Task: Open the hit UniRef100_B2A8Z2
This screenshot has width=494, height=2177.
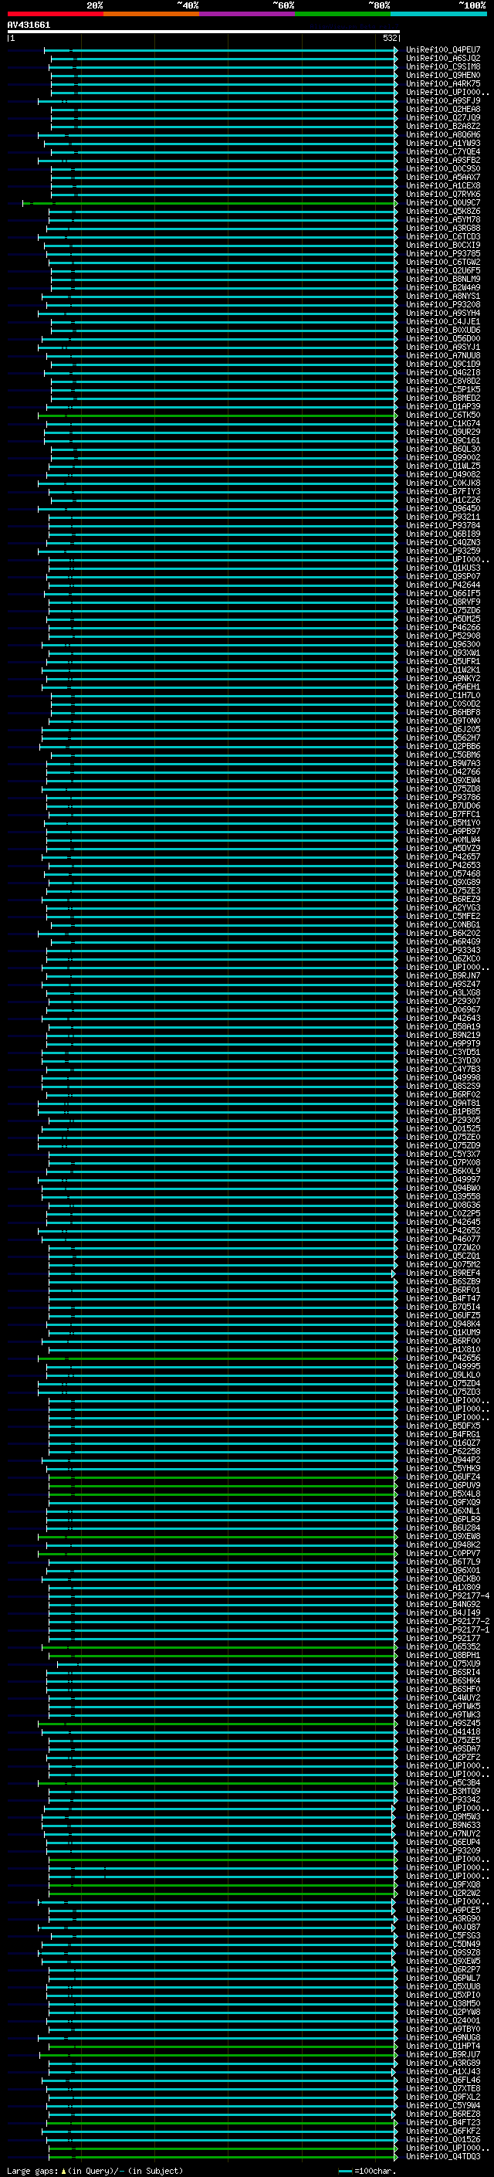Action: [443, 126]
